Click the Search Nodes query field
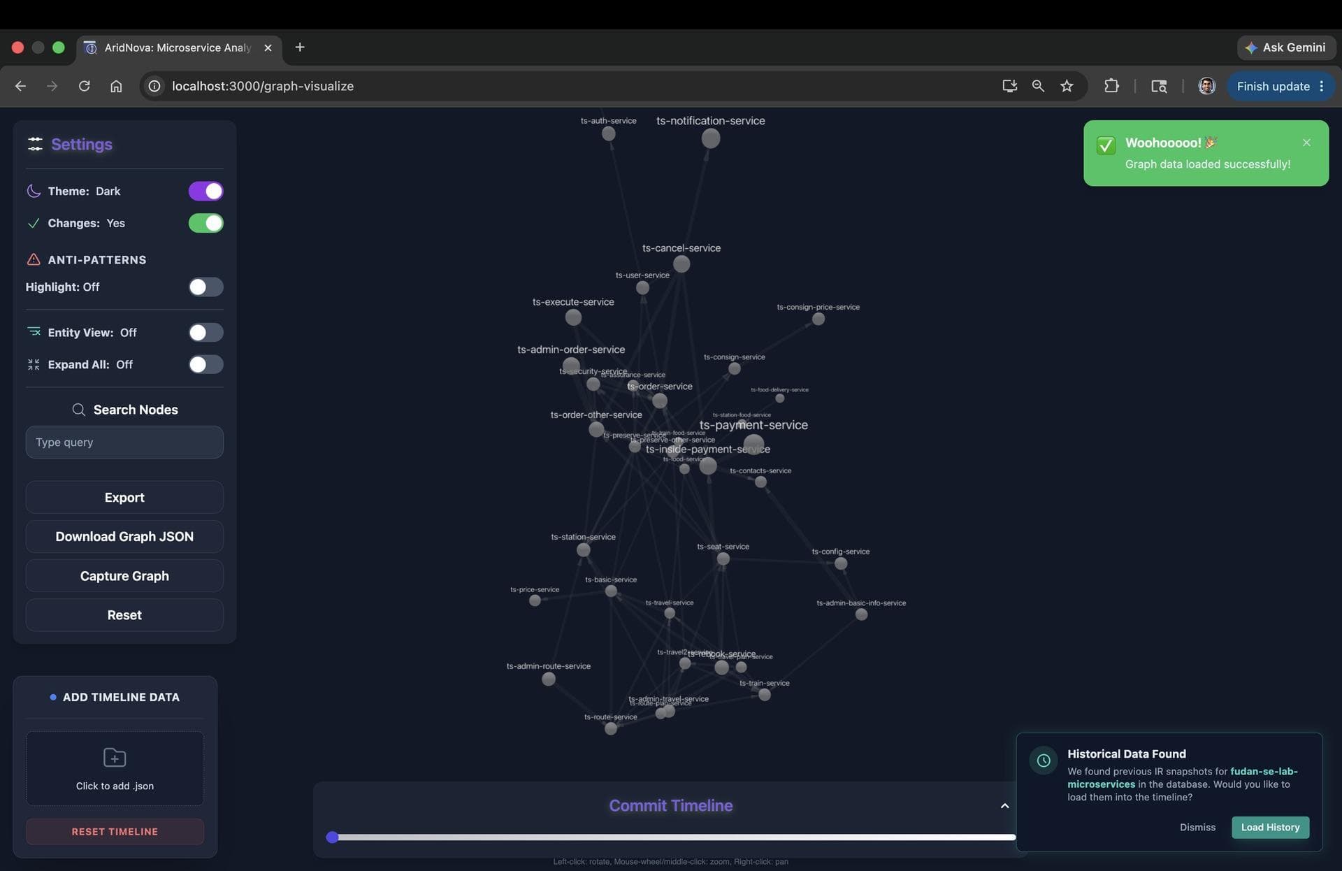Screen dimensions: 1342x871 [124, 442]
